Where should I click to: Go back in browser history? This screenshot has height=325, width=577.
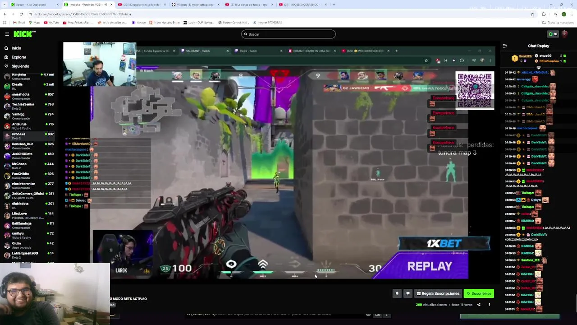(x=5, y=14)
